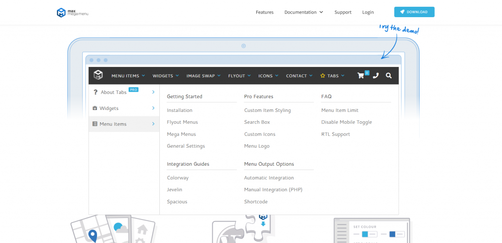Click the search magnifier icon

click(x=389, y=76)
